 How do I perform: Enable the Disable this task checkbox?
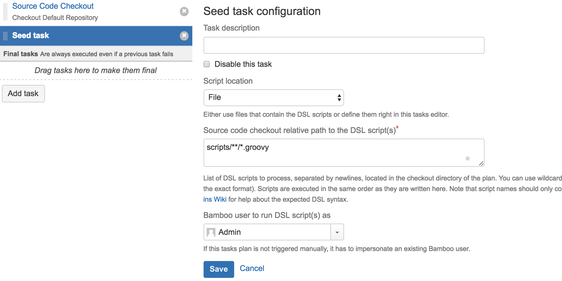coord(207,64)
